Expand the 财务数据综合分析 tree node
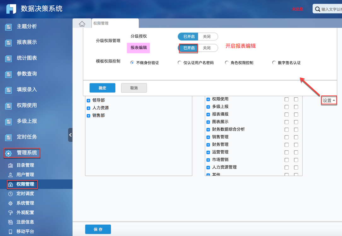The image size is (342, 236). point(208,130)
